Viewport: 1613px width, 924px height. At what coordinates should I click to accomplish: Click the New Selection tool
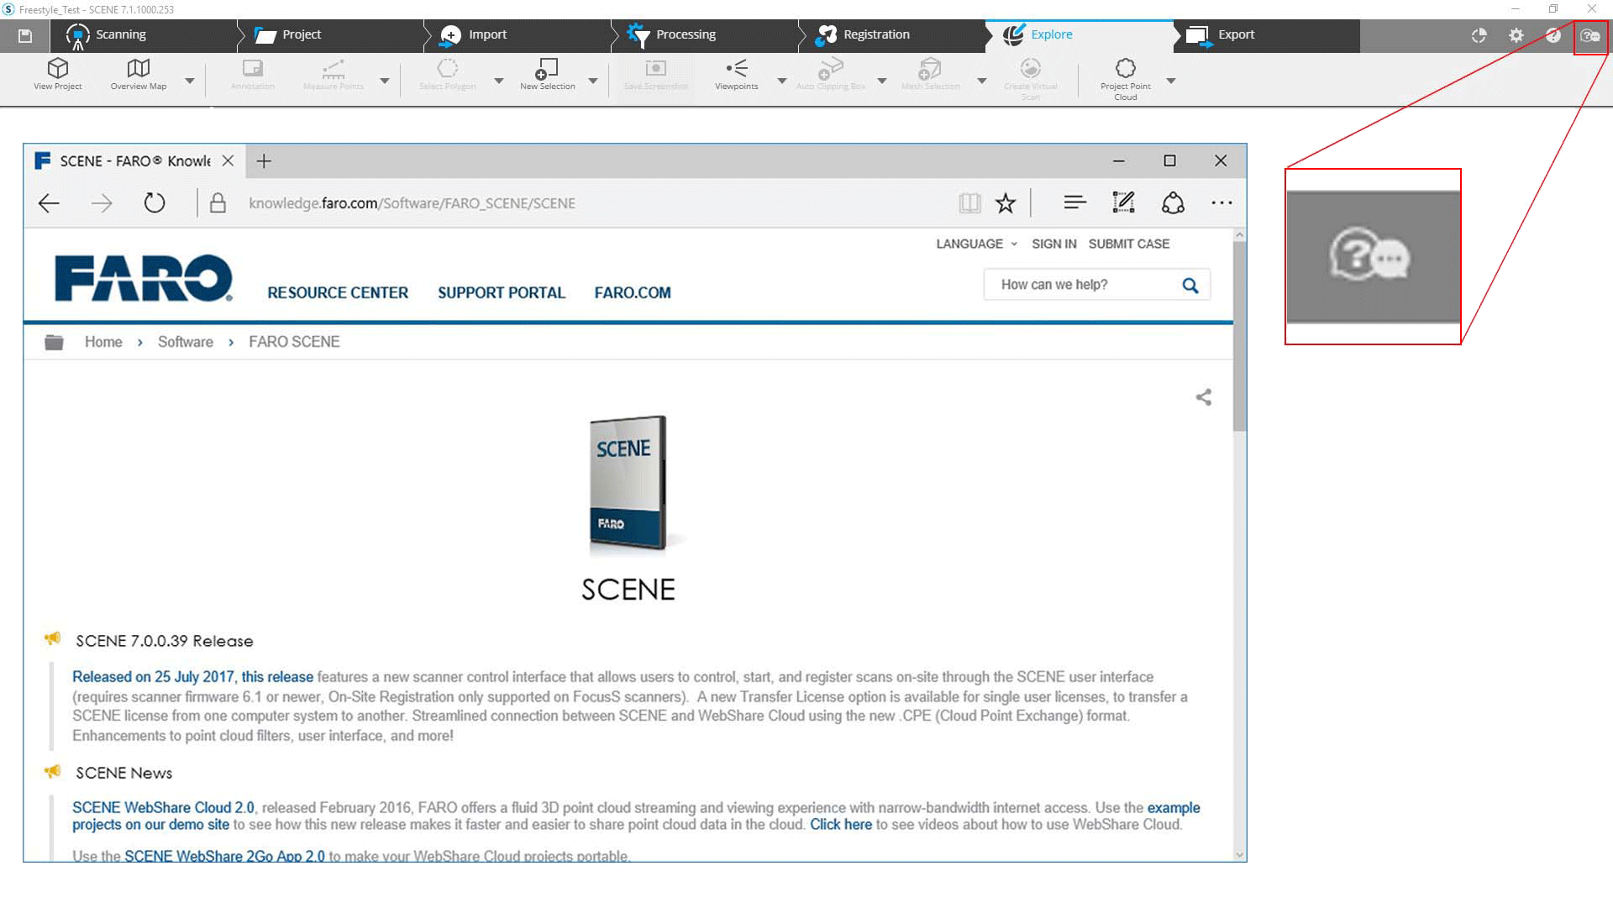click(548, 74)
